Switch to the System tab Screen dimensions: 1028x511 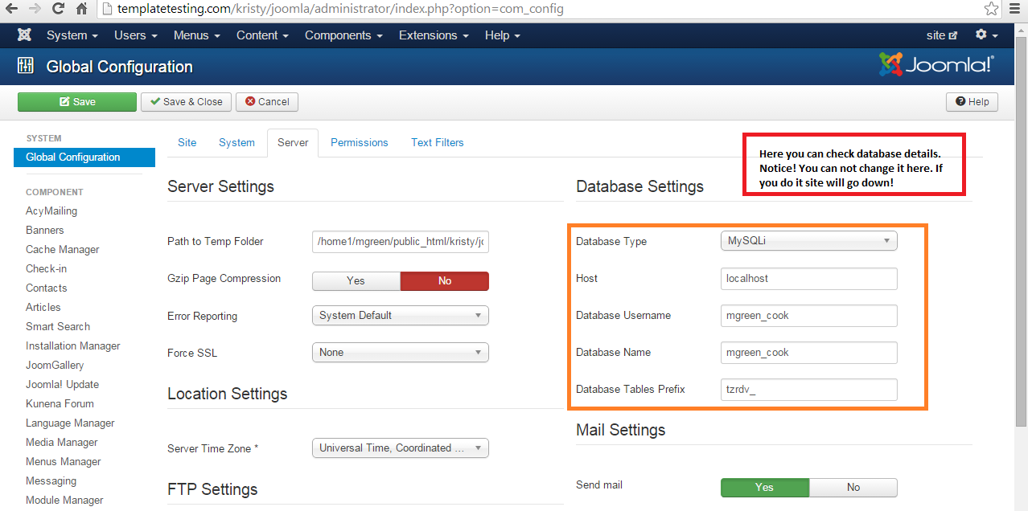point(236,142)
